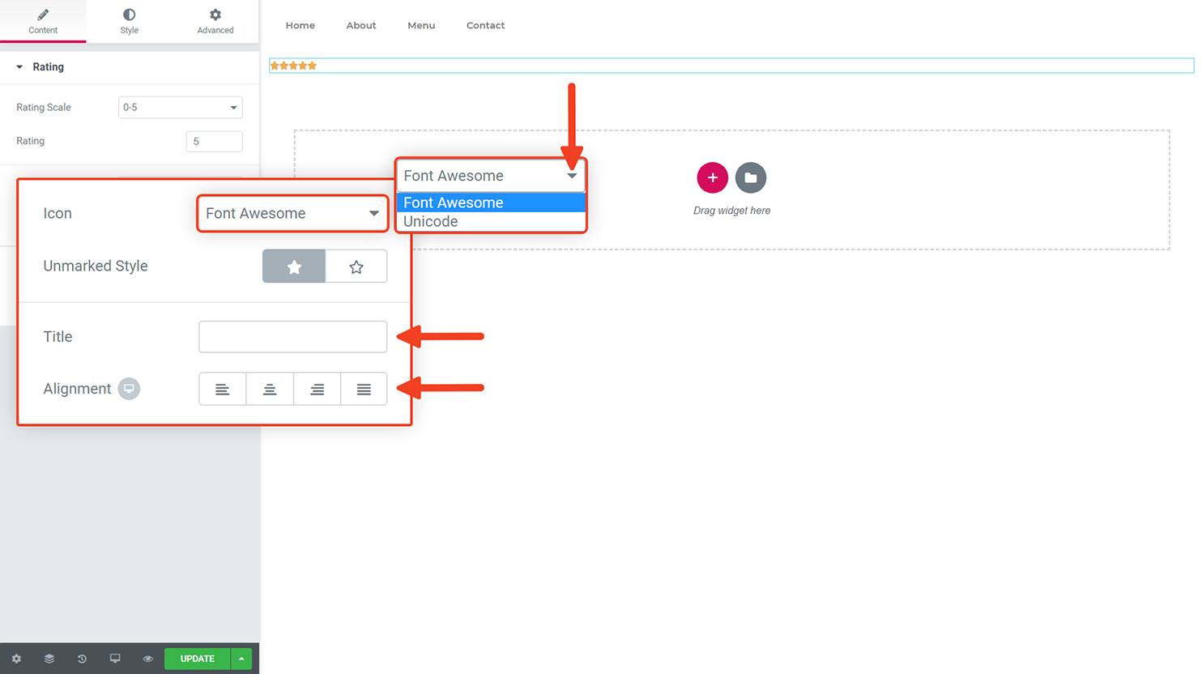
Task: Click the 'Unmarked Style' label
Action: click(96, 266)
